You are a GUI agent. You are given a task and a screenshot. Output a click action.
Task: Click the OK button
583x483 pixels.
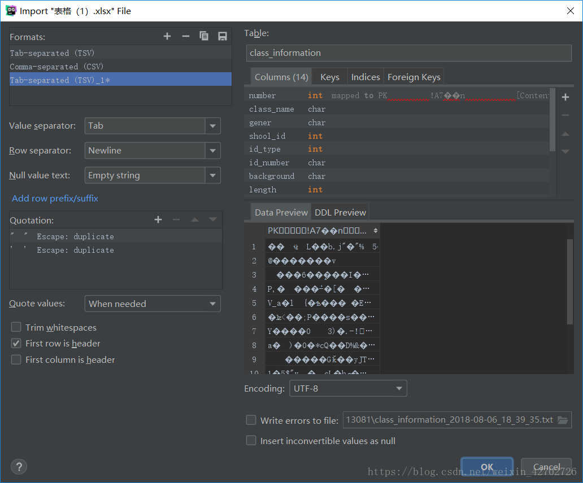pos(487,467)
